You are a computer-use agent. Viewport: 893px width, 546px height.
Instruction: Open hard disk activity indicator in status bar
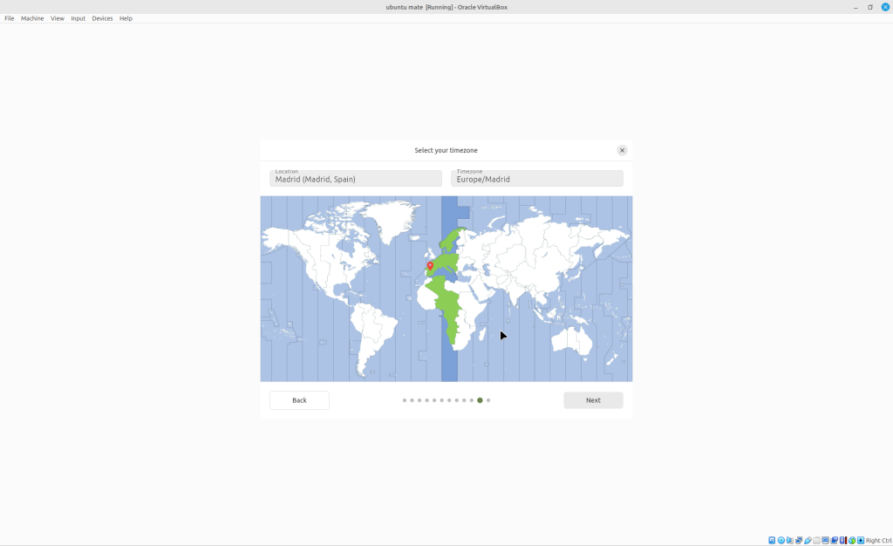pos(772,540)
